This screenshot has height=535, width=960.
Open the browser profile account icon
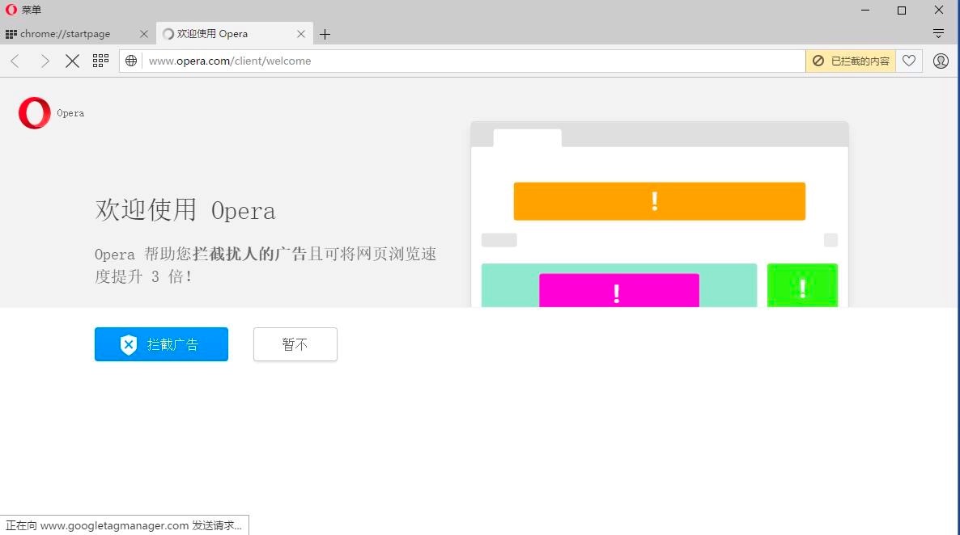coord(941,61)
